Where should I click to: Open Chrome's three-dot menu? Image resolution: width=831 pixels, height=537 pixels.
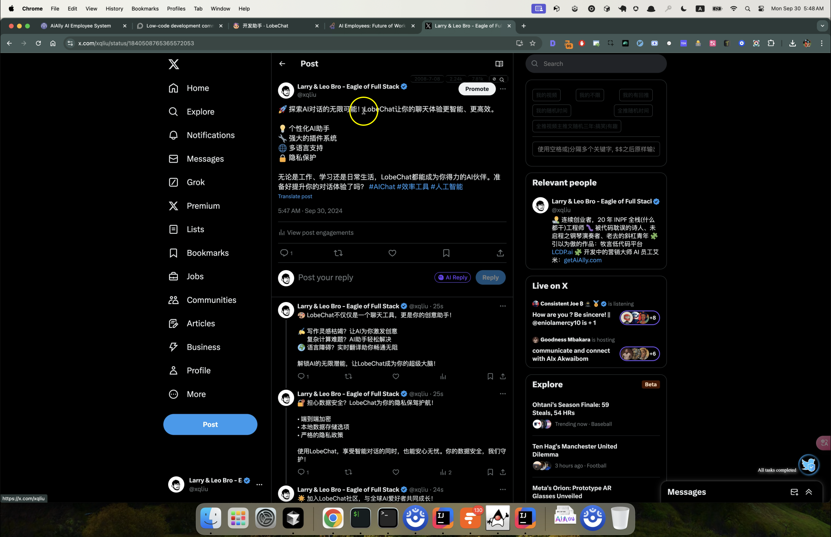click(822, 43)
